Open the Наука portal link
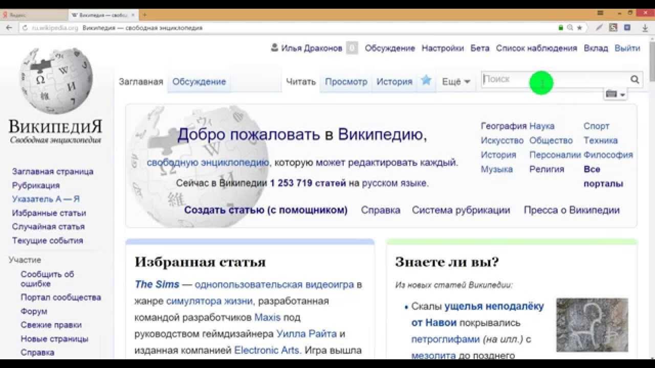This screenshot has height=368, width=655. click(x=542, y=126)
